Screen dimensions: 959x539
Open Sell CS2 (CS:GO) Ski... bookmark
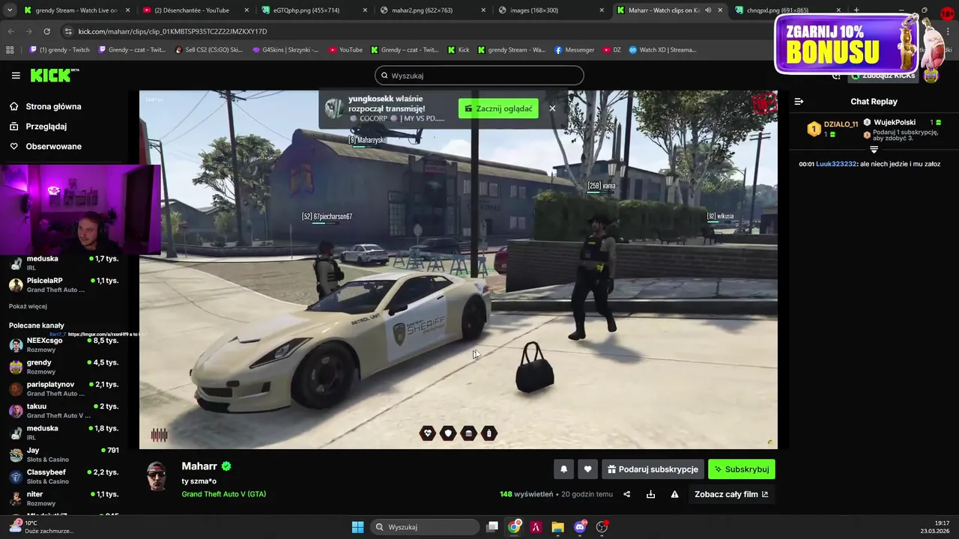tap(208, 50)
